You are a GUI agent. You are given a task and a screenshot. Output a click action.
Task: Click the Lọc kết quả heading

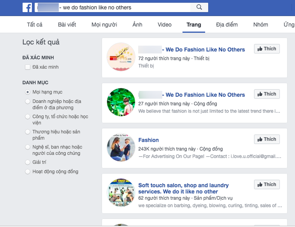(41, 42)
